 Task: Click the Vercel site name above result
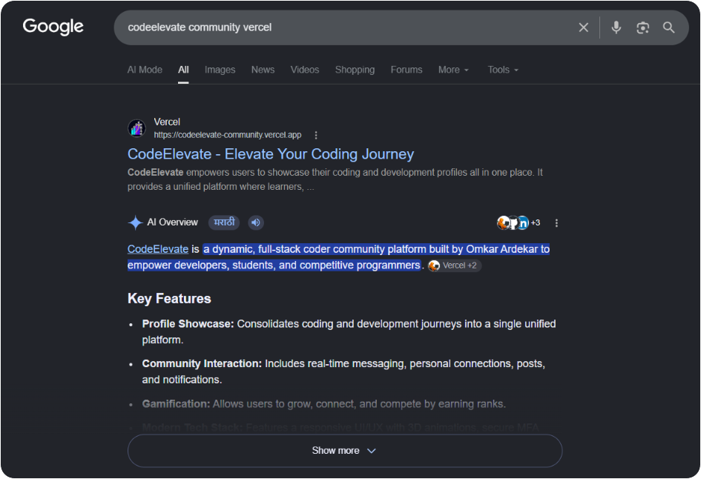[167, 122]
